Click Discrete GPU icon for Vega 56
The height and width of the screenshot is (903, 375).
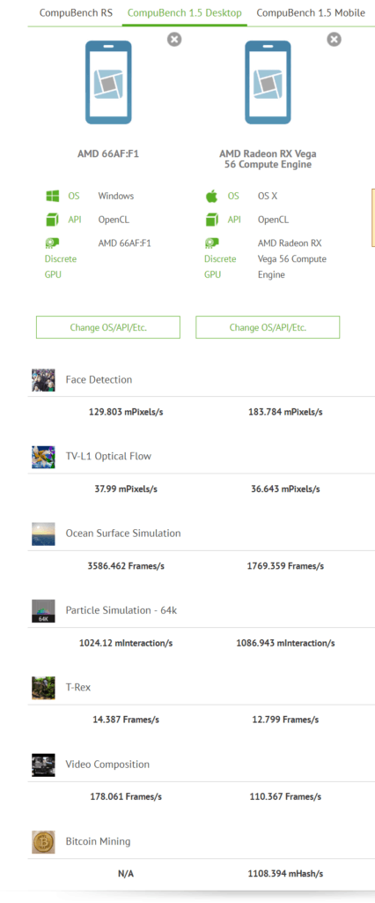(x=211, y=243)
